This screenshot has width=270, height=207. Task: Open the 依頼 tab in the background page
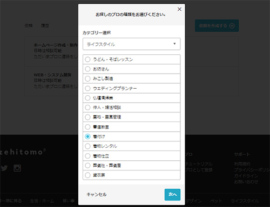coord(29,25)
